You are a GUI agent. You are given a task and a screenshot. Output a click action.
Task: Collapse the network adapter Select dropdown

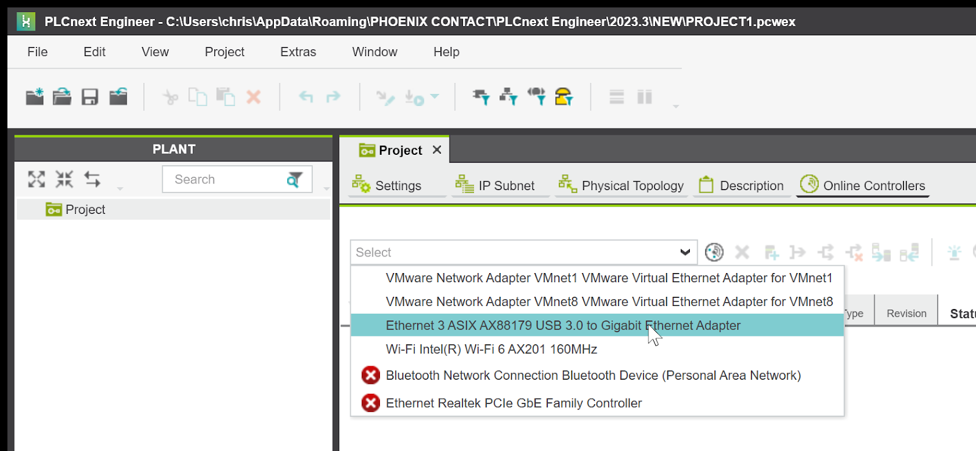point(685,252)
